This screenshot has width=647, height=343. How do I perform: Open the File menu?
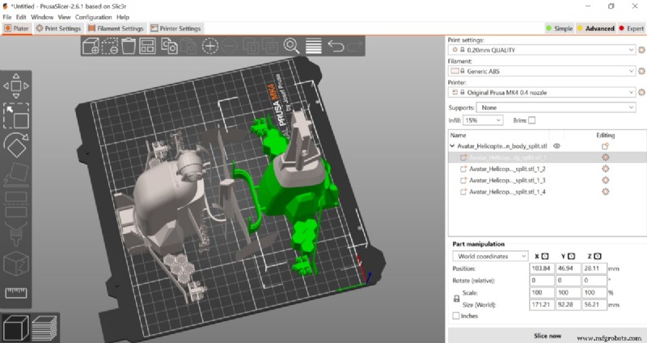pyautogui.click(x=7, y=17)
